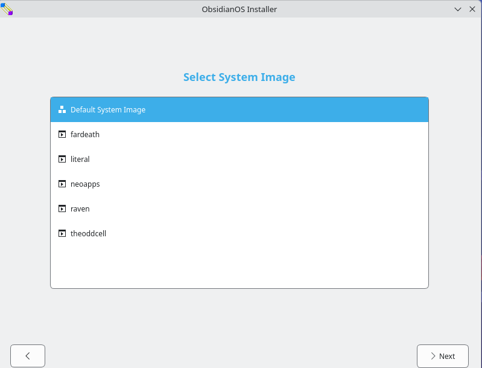Minimize the installer using the title bar chevron
This screenshot has width=482, height=368.
458,9
